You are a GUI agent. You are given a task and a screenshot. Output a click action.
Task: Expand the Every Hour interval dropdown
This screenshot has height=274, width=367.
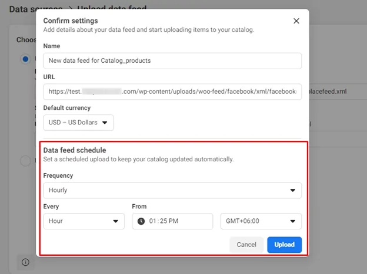click(x=84, y=221)
